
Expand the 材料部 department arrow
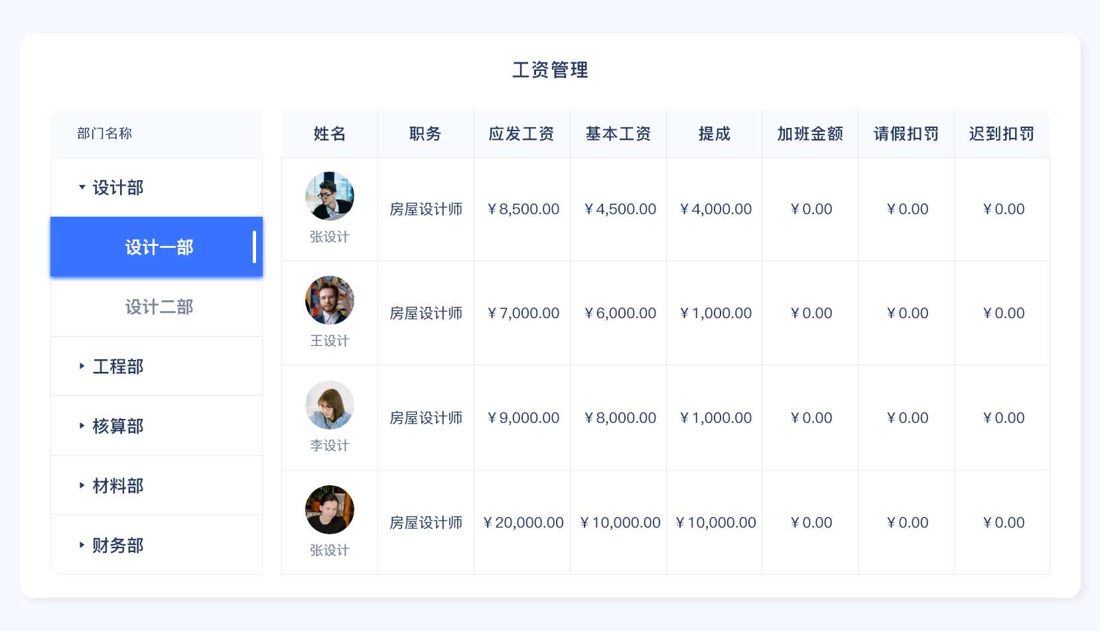(x=82, y=485)
